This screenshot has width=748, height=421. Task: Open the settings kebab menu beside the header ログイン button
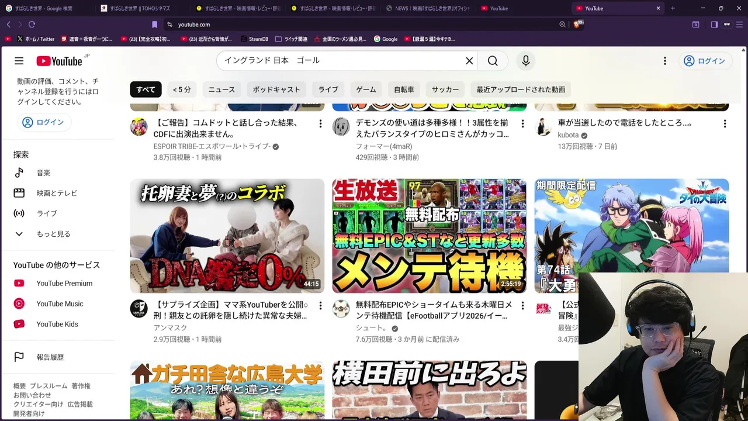pos(664,61)
